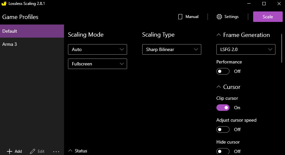Expand the Status section
This screenshot has height=155, width=285.
(x=70, y=151)
